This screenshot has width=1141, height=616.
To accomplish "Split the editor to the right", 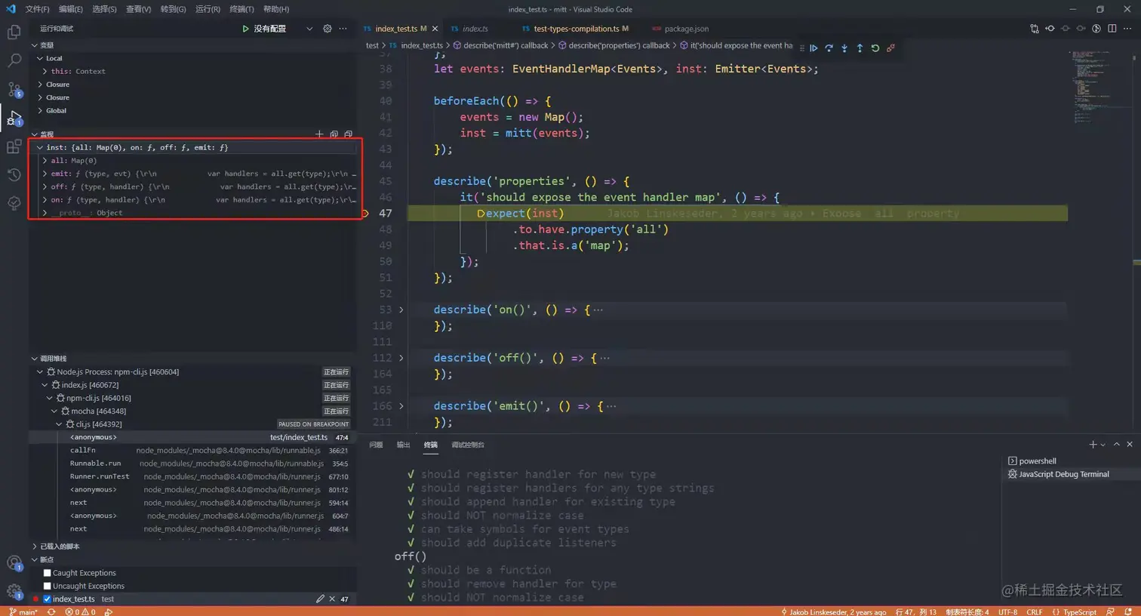I will pos(1112,29).
